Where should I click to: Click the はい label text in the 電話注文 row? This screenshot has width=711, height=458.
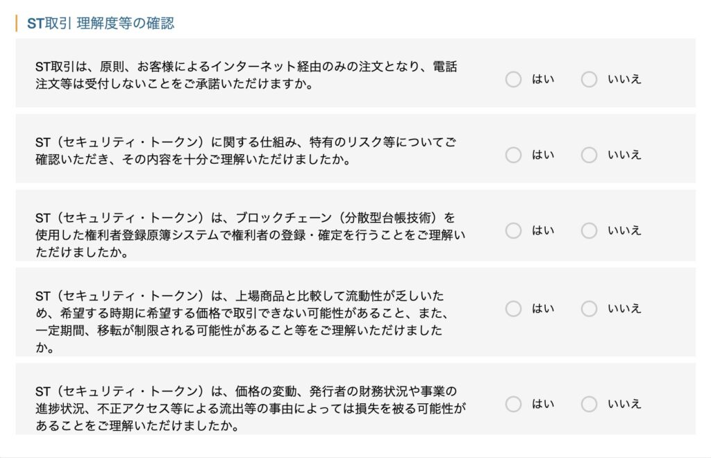point(543,79)
